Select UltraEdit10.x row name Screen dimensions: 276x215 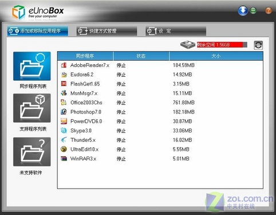[84, 149]
